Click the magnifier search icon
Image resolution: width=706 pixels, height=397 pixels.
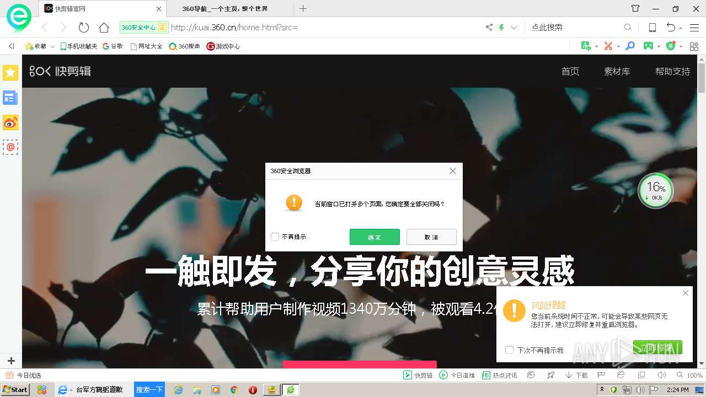628,27
